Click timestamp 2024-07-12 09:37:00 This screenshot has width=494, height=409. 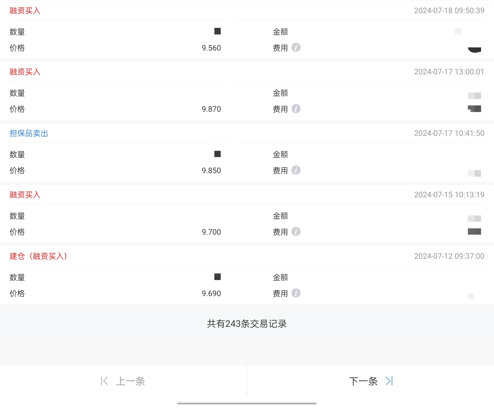[x=449, y=256]
